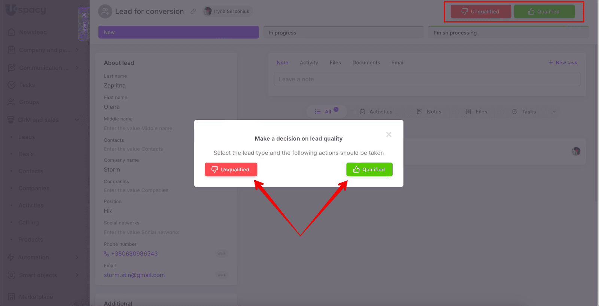Expand the timeline filter chevron dropdown

554,111
